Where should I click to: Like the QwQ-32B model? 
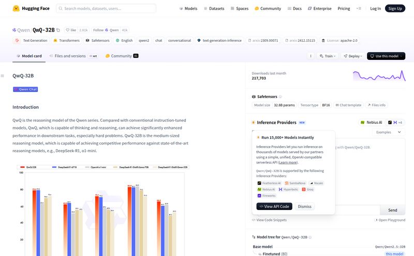[71, 30]
